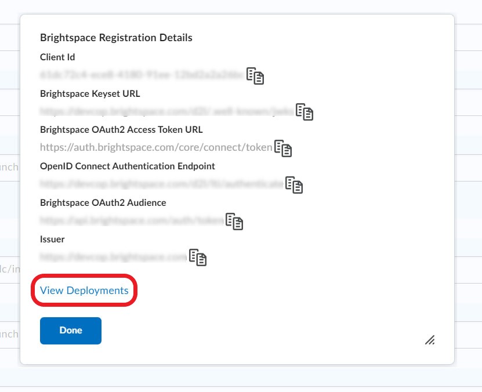Copy the Brightspace OAuth2 Audience value
This screenshot has width=482, height=392.
[x=234, y=221]
